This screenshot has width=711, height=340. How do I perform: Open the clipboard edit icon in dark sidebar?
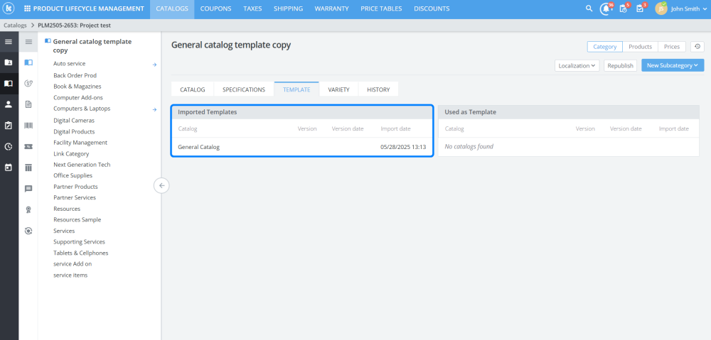[x=9, y=126]
